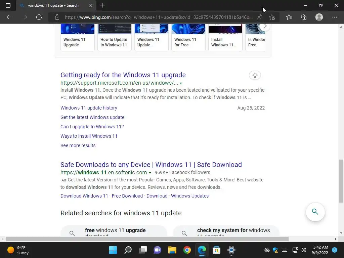344x258 pixels.
Task: Open the weather widget showing 94°F Sunny
Action: 18,250
